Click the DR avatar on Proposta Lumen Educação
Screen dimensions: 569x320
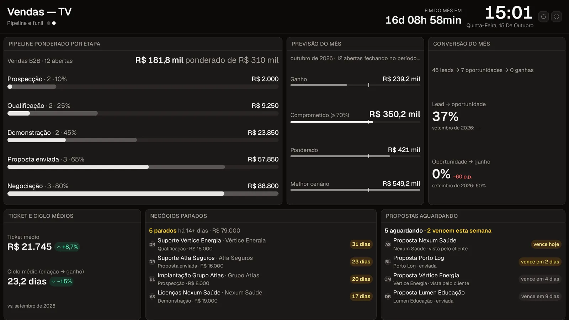click(x=388, y=297)
